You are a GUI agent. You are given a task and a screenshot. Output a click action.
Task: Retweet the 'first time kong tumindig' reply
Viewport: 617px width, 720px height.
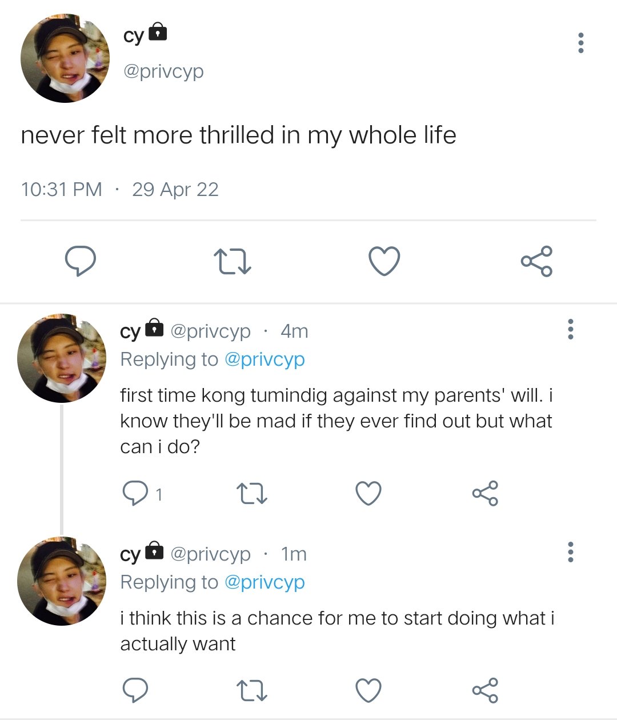click(252, 494)
